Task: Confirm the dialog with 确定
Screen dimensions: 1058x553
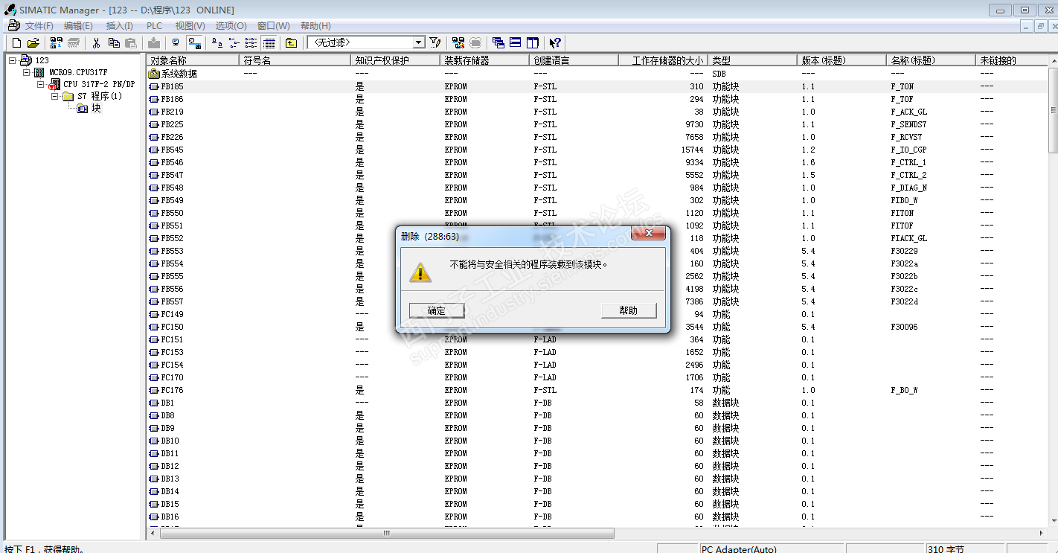Action: click(437, 310)
